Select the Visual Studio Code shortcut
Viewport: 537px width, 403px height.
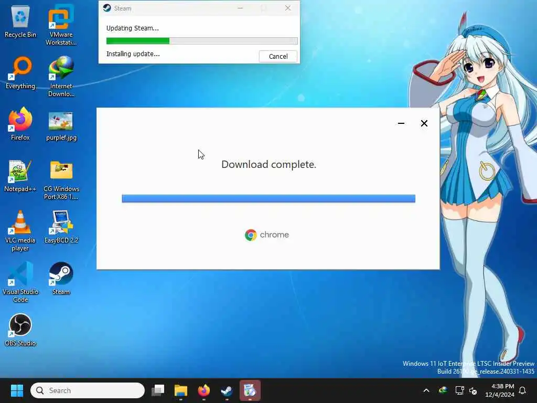click(x=20, y=282)
